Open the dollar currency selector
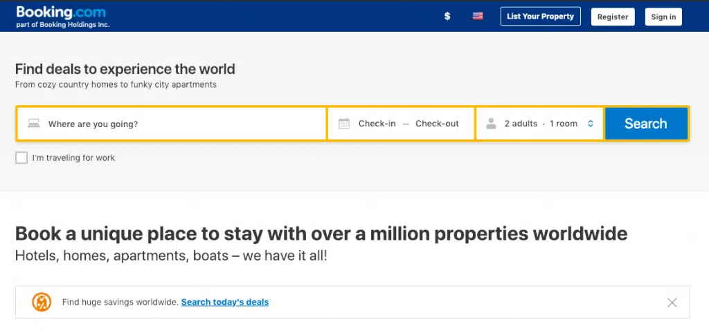 point(447,16)
